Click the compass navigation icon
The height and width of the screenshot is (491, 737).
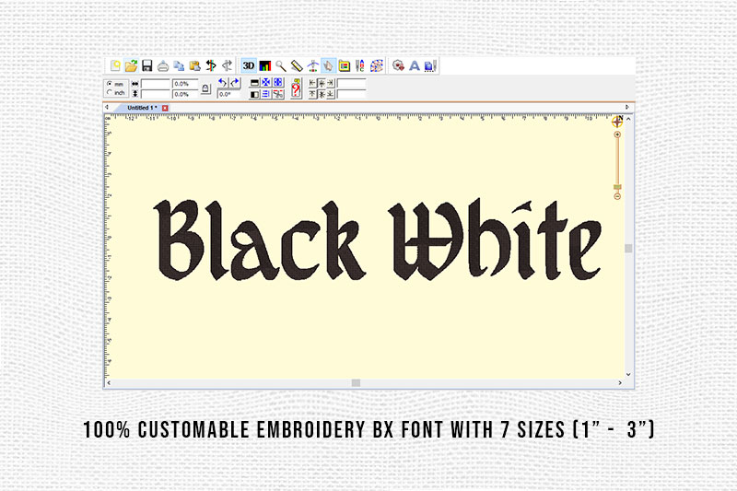coord(617,122)
